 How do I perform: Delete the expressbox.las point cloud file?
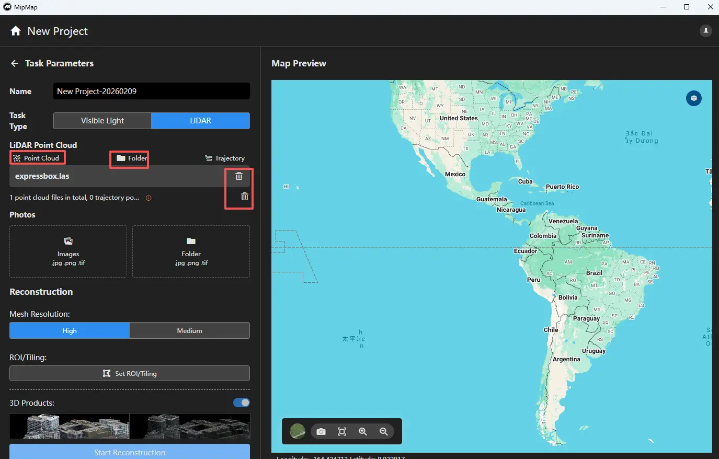(x=239, y=176)
